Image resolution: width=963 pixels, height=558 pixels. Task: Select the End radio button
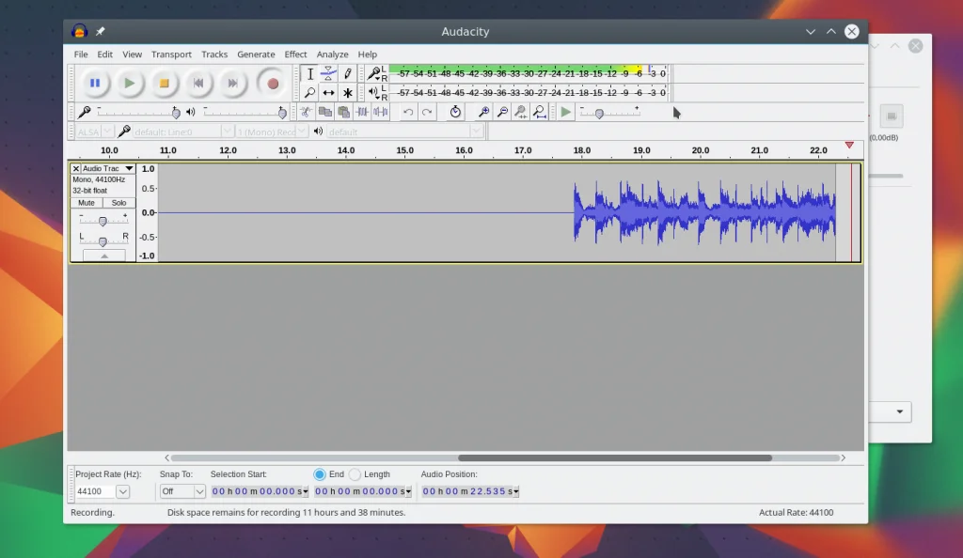point(320,474)
